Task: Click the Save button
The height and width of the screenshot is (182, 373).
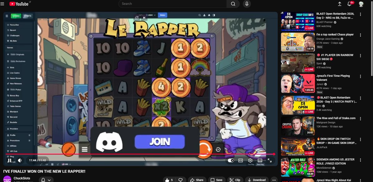Action: [x=217, y=180]
